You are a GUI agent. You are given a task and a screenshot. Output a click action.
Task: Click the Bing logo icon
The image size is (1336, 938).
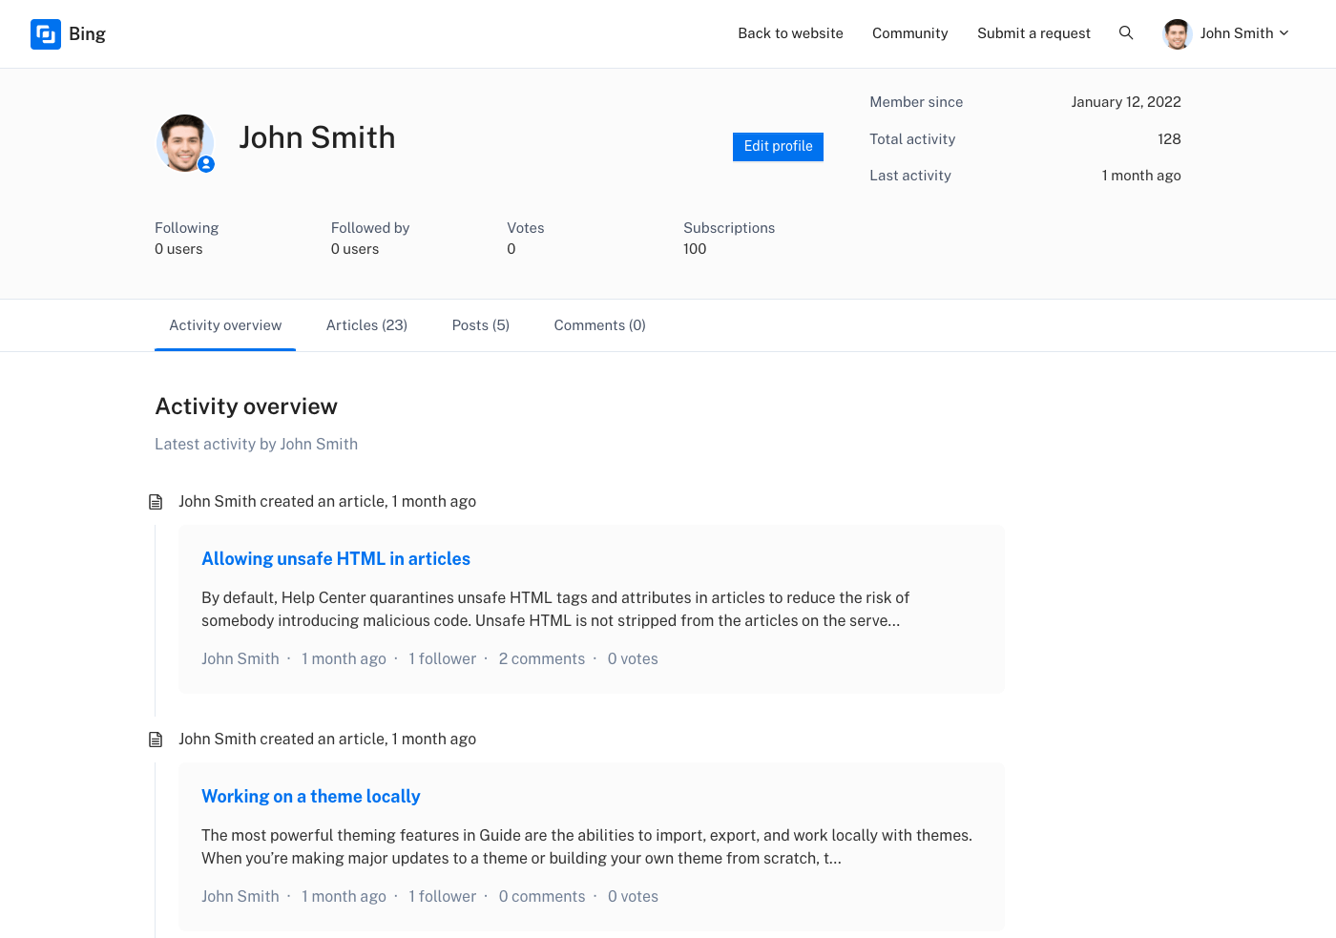click(x=46, y=34)
